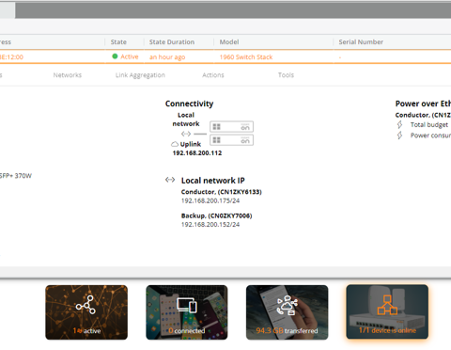
Task: Open the Networks tab
Action: click(68, 75)
